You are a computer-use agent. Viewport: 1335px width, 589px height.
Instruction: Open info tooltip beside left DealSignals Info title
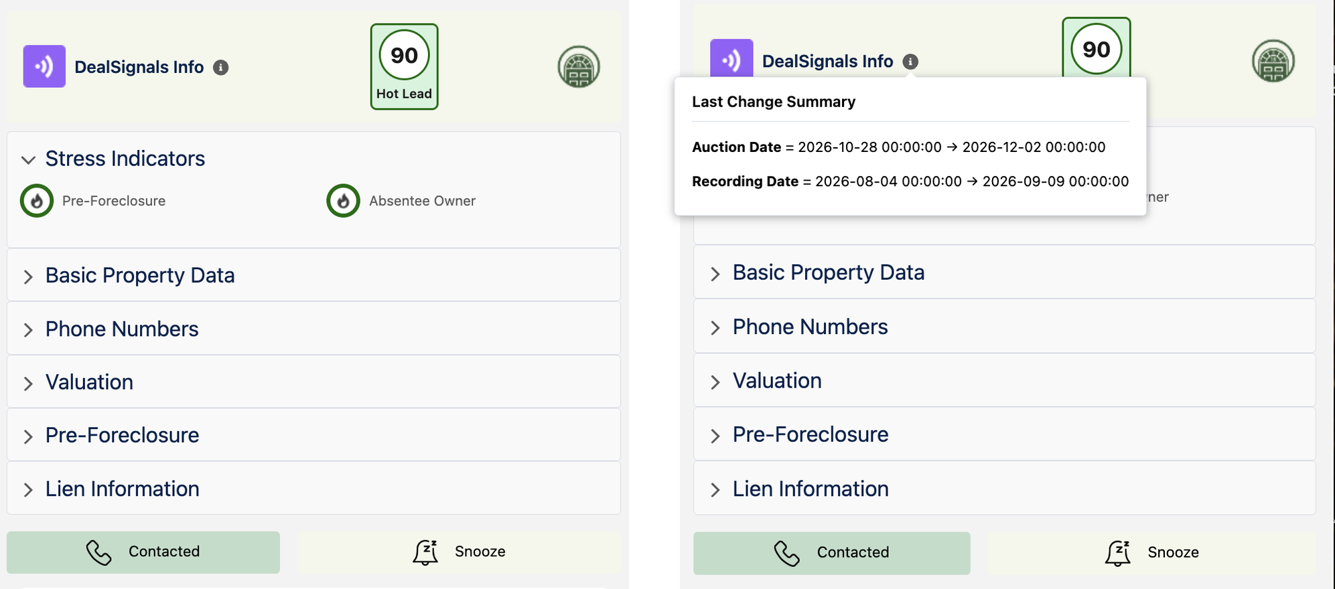(221, 67)
